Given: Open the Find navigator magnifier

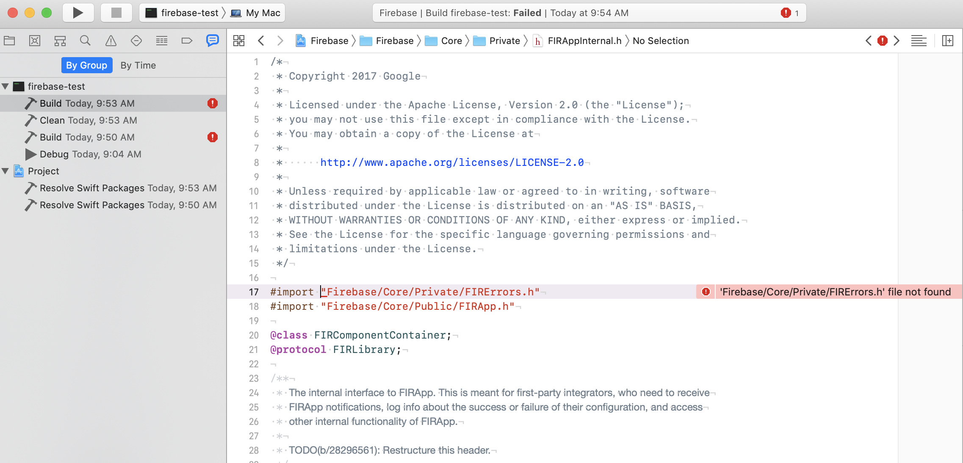Looking at the screenshot, I should (86, 41).
